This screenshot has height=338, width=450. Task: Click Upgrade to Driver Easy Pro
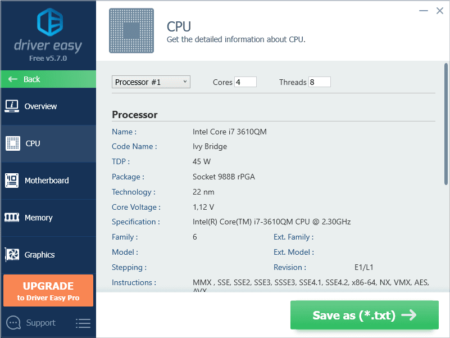pyautogui.click(x=48, y=291)
